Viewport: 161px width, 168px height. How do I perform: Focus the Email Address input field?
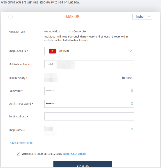pos(89,117)
